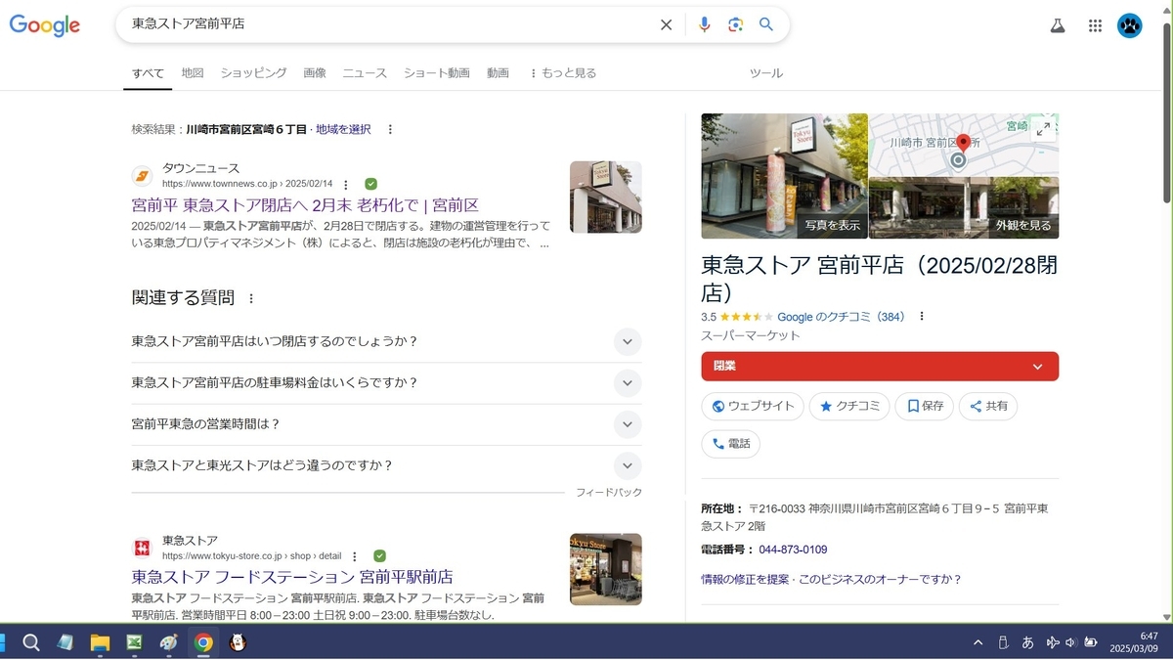Viewport: 1173px width, 660px height.
Task: Switch to the ショッピング tab
Action: [253, 73]
